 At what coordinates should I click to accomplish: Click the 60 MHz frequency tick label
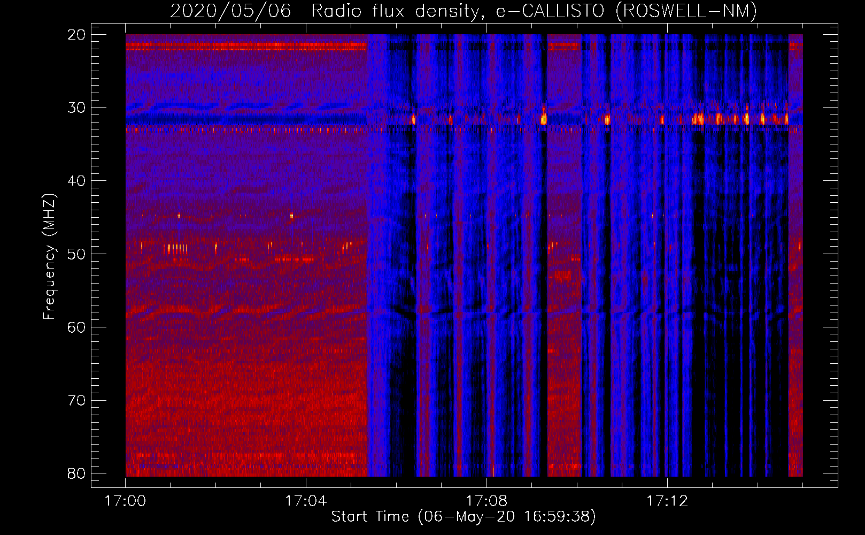(x=77, y=327)
